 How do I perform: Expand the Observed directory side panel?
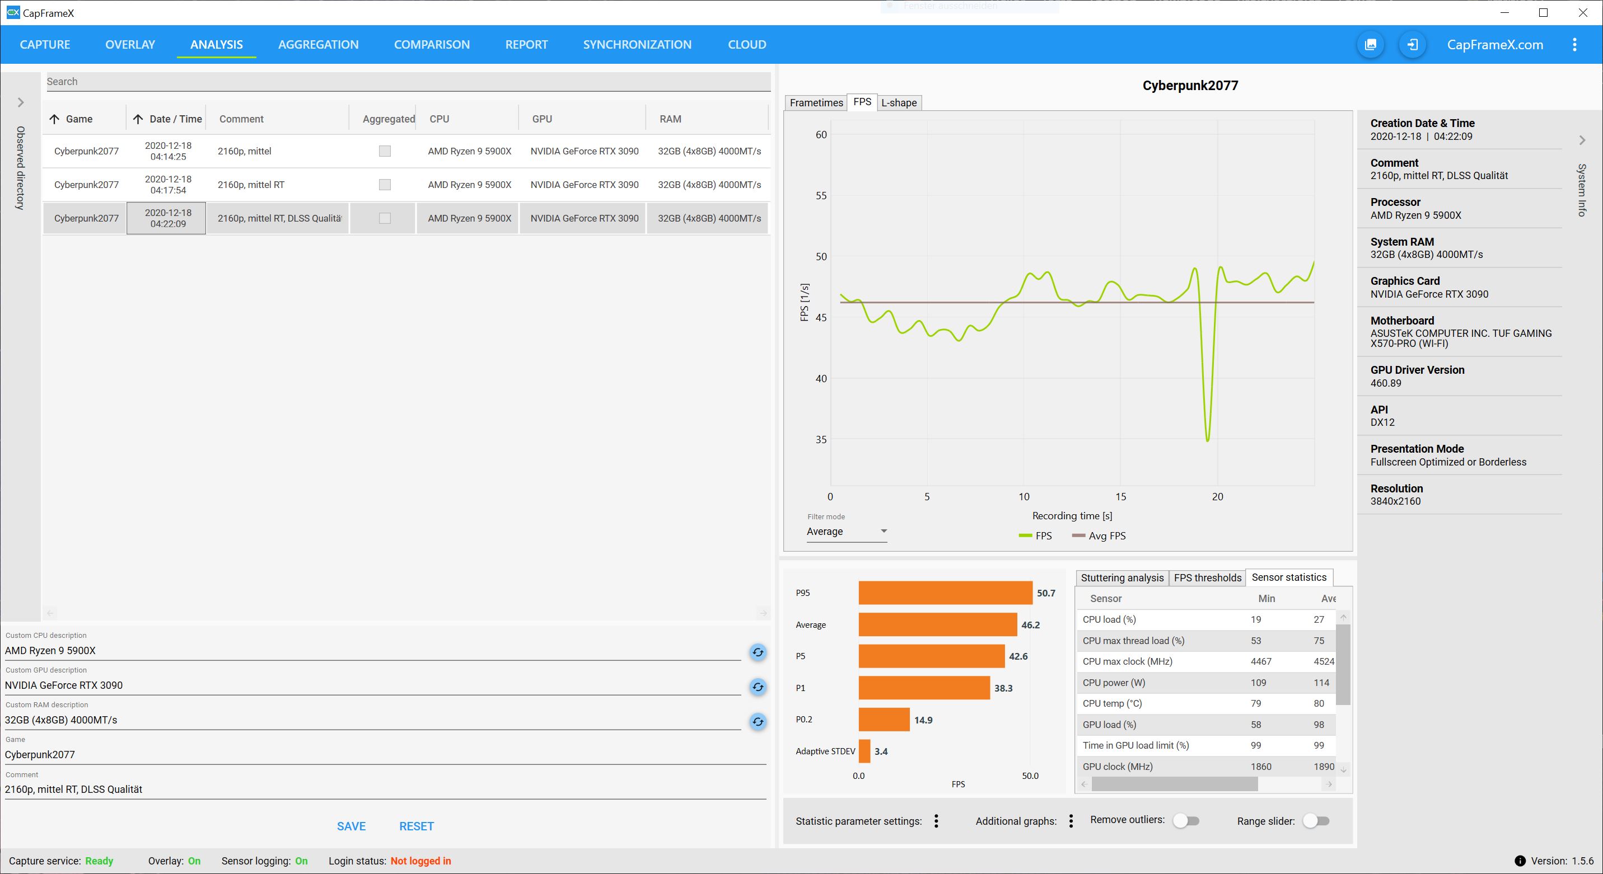point(21,102)
